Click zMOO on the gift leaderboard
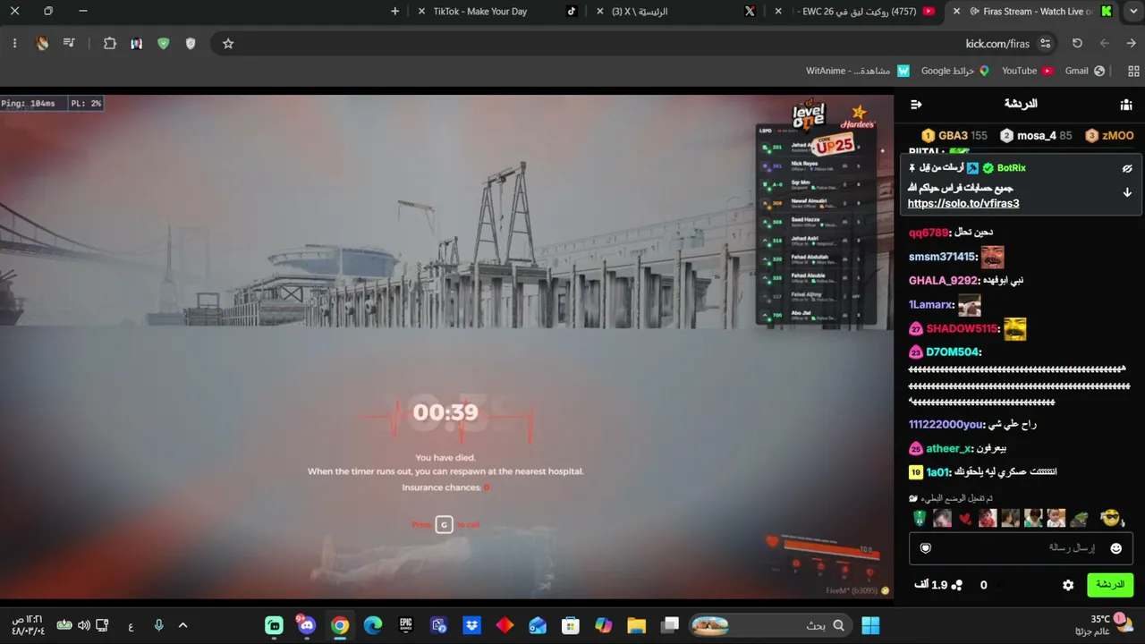 [x=1109, y=136]
